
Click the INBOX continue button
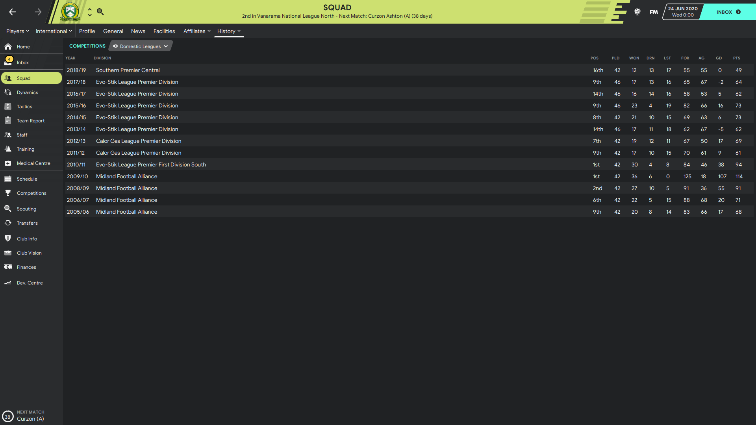728,12
